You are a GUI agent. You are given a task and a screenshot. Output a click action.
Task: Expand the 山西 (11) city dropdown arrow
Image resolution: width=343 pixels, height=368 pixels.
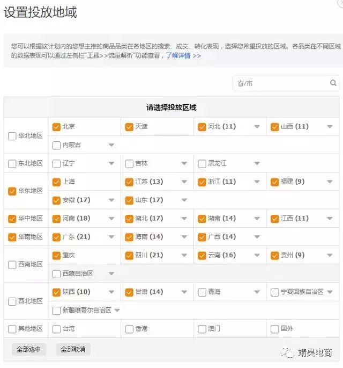pos(330,127)
